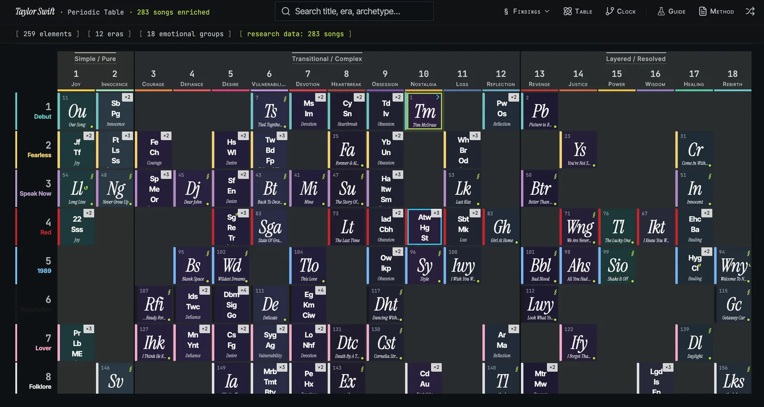The height and width of the screenshot is (407, 764).
Task: Open the Picture to Burn tile
Action: pyautogui.click(x=540, y=111)
